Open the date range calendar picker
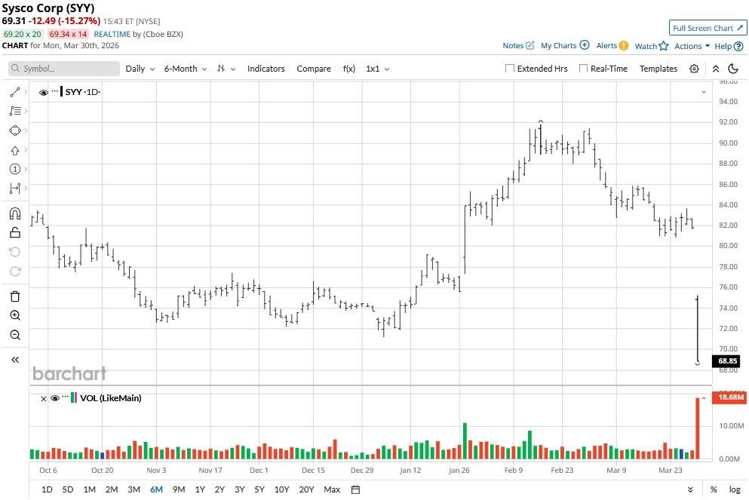 pos(355,489)
